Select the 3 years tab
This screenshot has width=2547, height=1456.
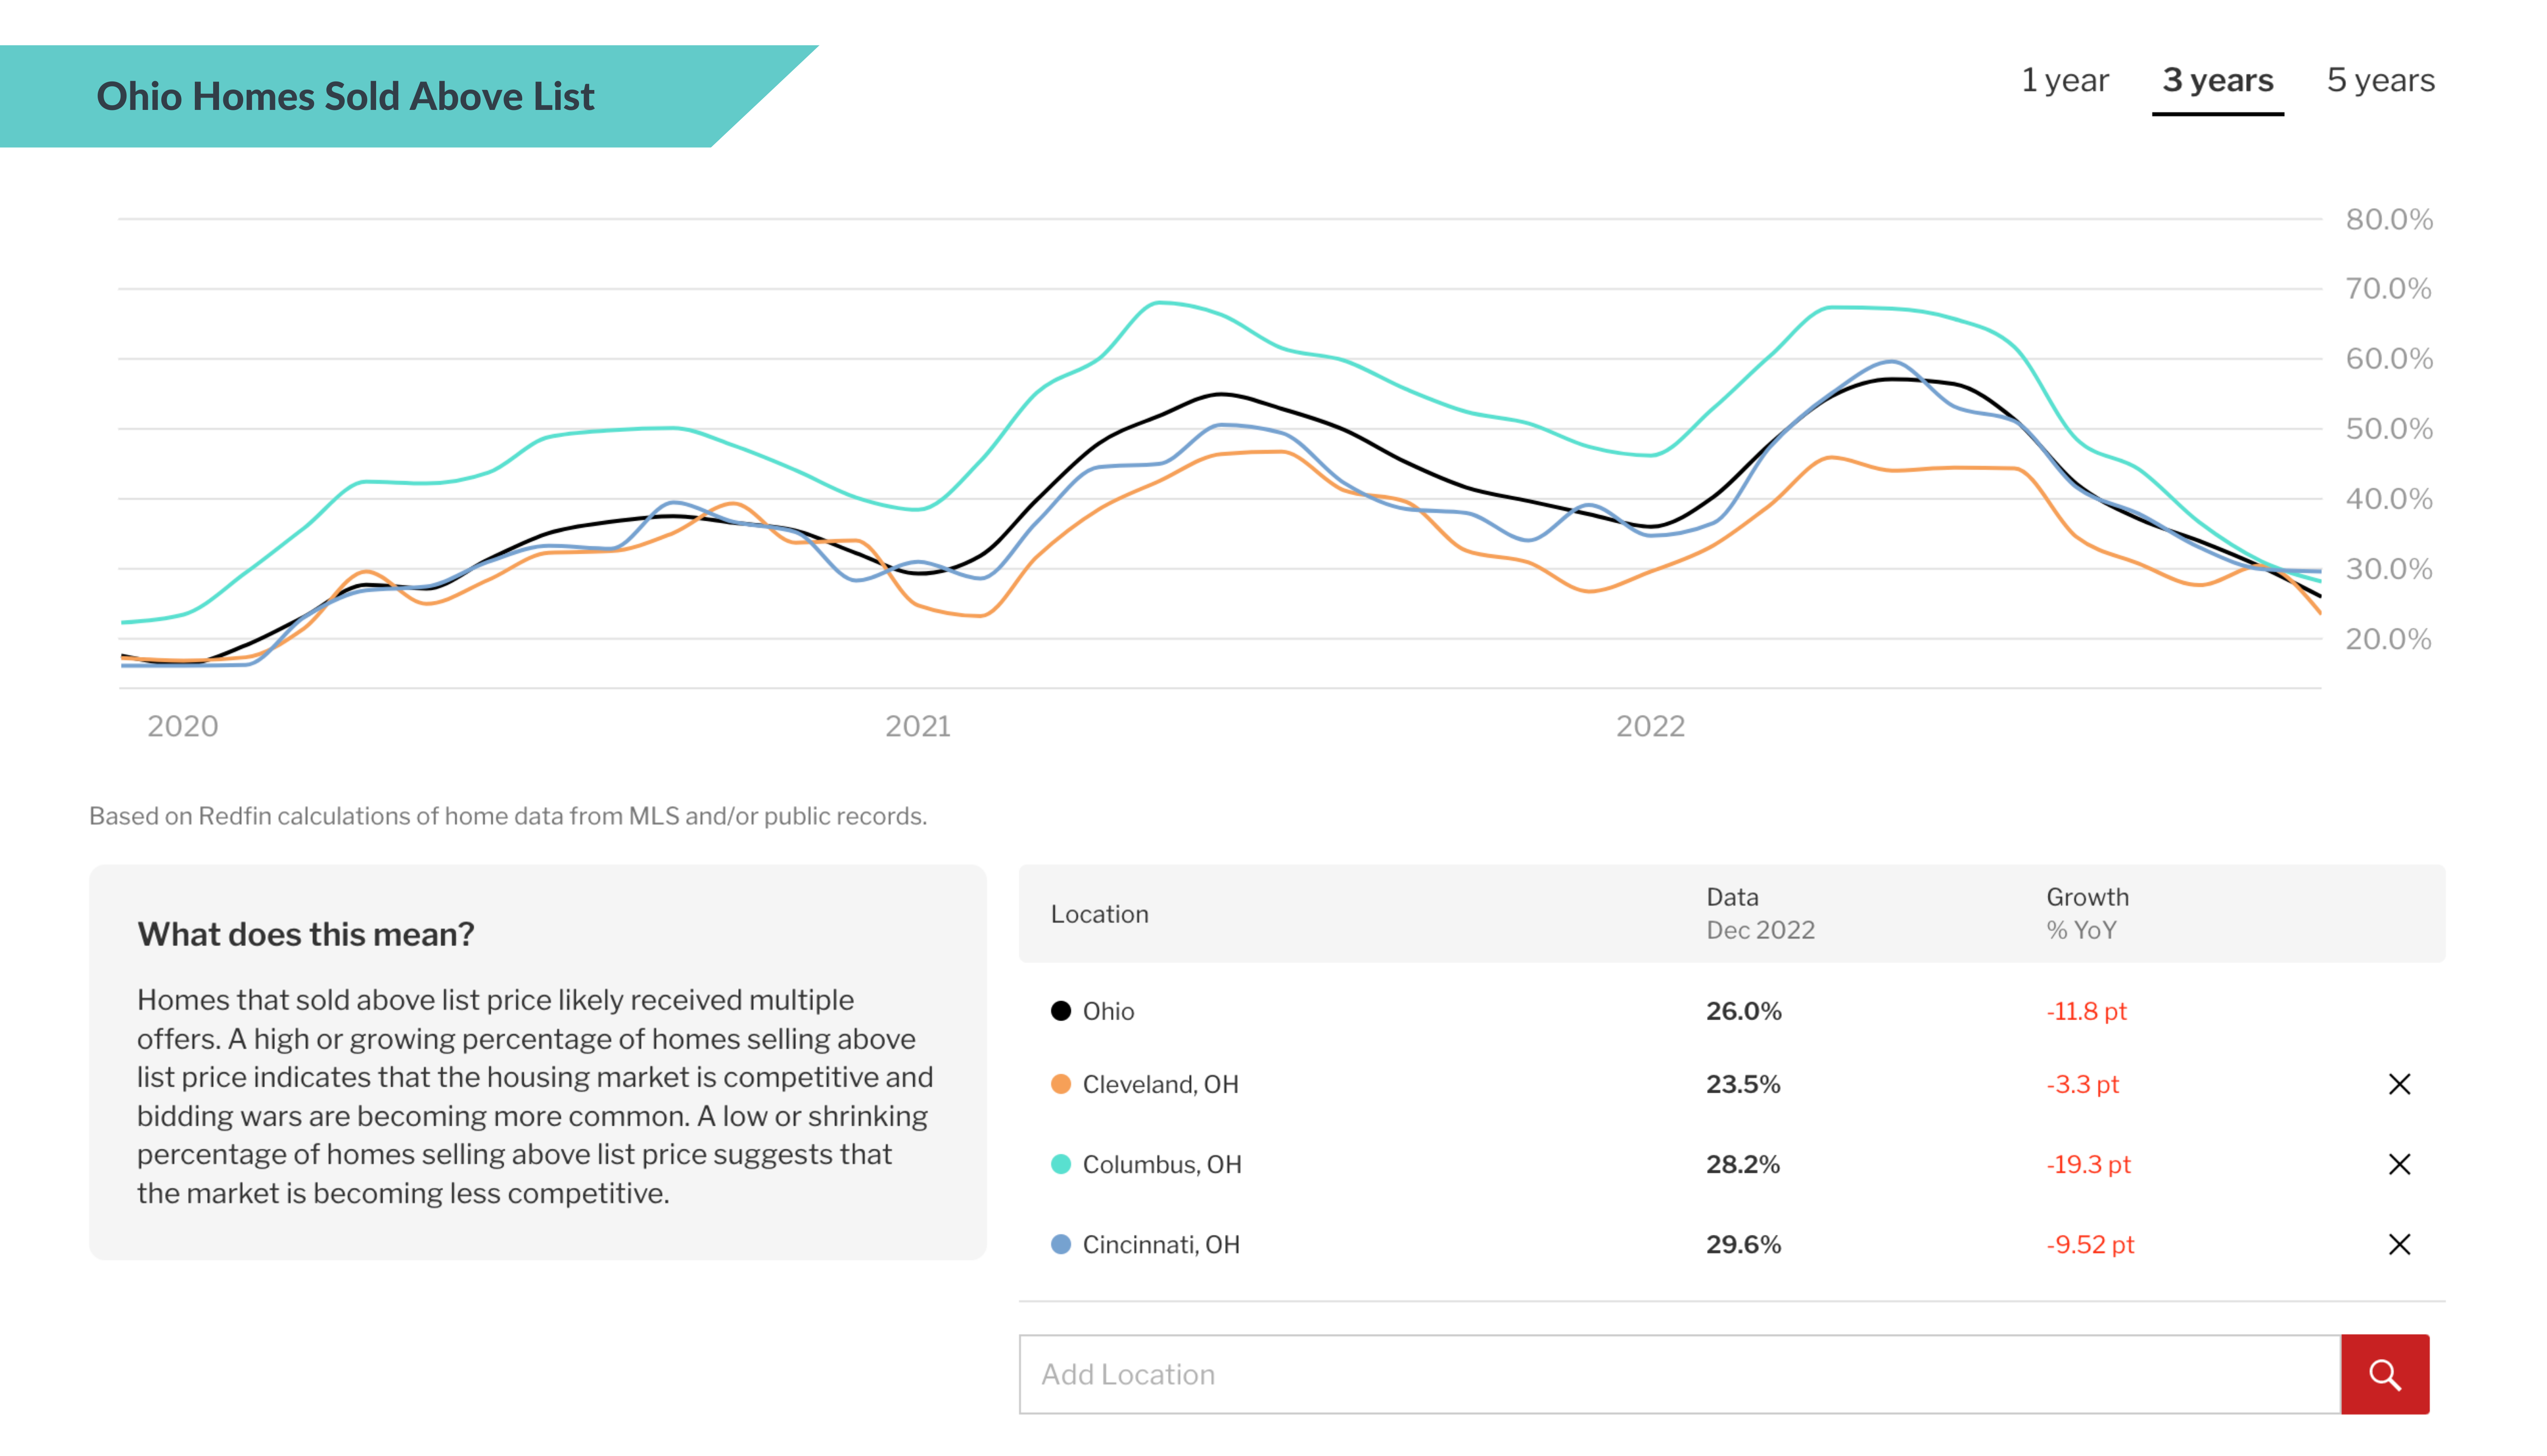click(x=2217, y=80)
